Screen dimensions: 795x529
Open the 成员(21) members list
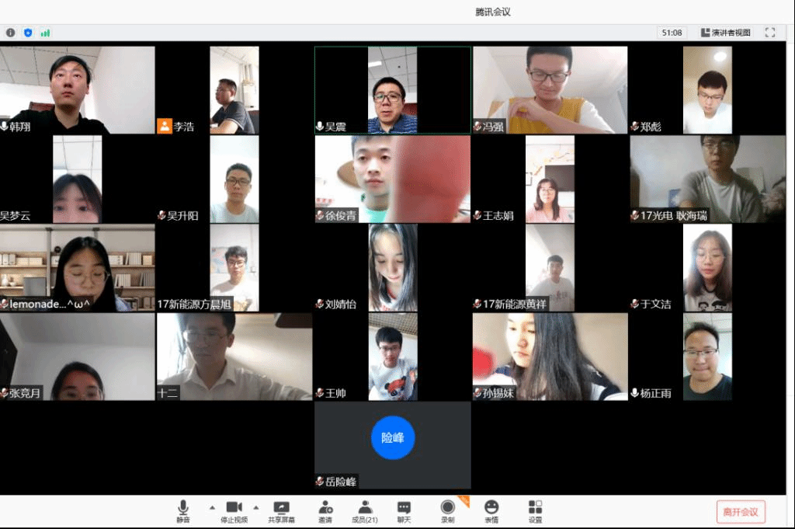pos(365,510)
